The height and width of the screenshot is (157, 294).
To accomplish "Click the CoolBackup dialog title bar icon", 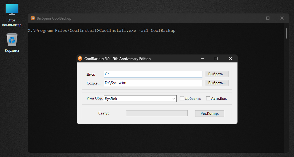I will (80, 59).
